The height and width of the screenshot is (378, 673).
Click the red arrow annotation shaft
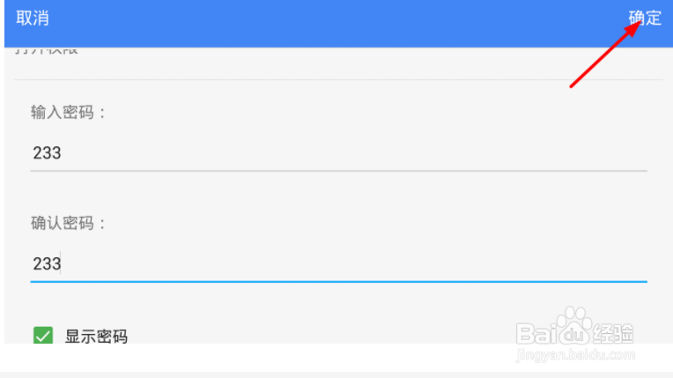599,60
